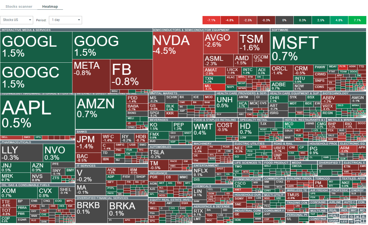
Task: Select the Heatmap tab
Action: [50, 6]
